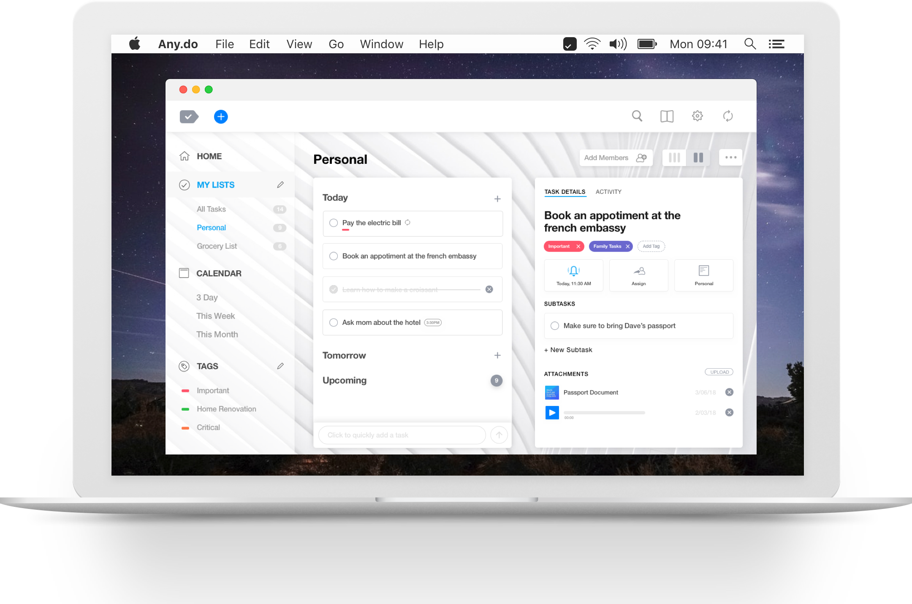
Task: Toggle completed state of Learn how to make a croissant
Action: coord(334,289)
